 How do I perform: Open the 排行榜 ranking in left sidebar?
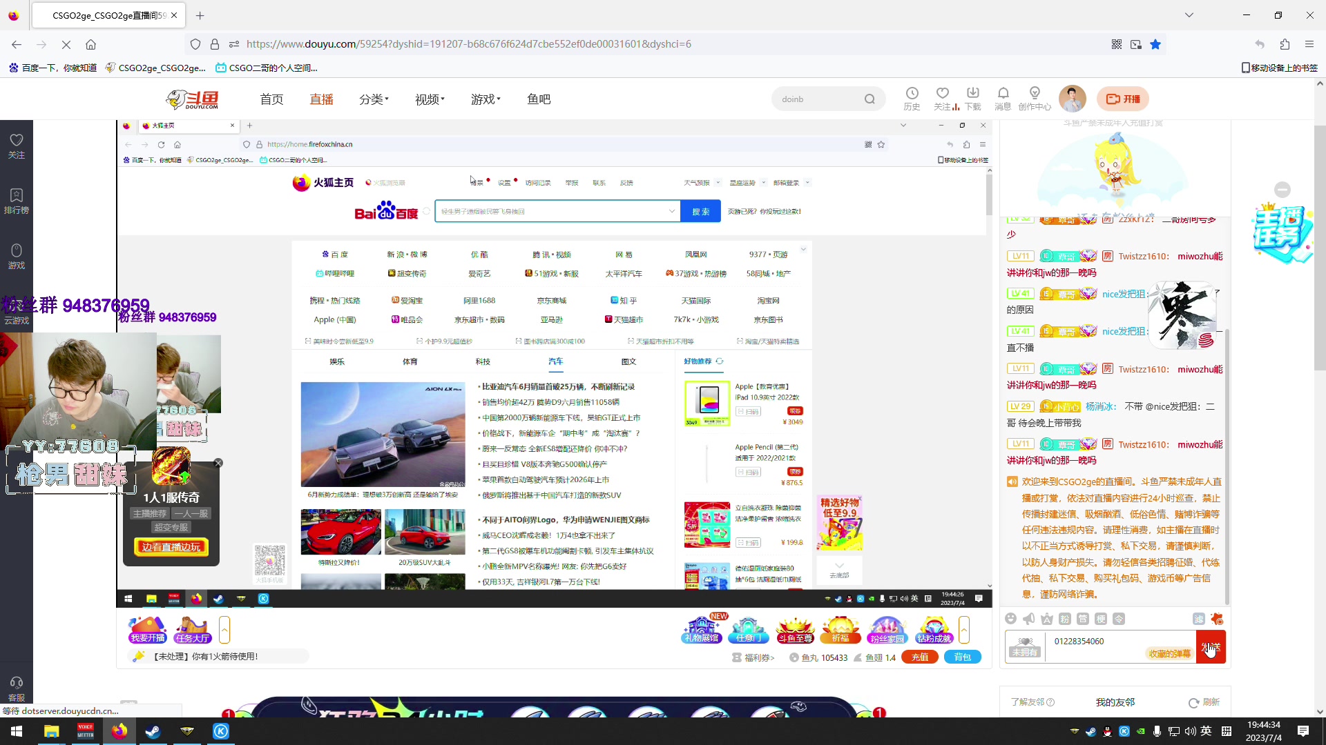click(17, 201)
